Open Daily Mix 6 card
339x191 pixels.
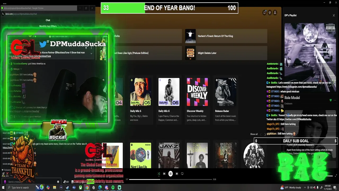coord(169,100)
